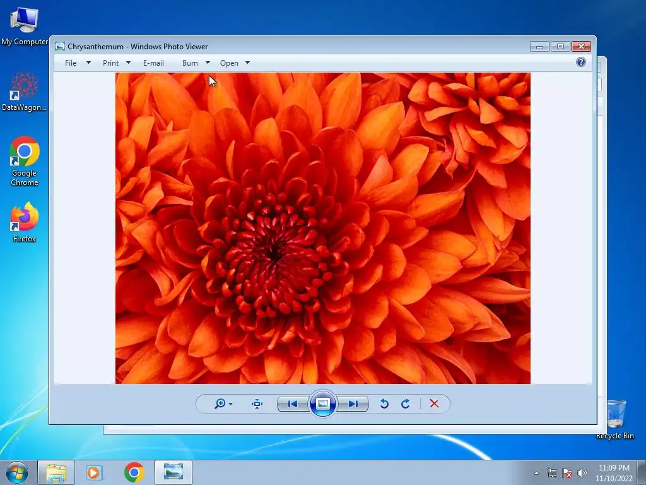Screen dimensions: 646x485
Task: Open Windows Media Player from the taskbar
Action: pyautogui.click(x=95, y=472)
